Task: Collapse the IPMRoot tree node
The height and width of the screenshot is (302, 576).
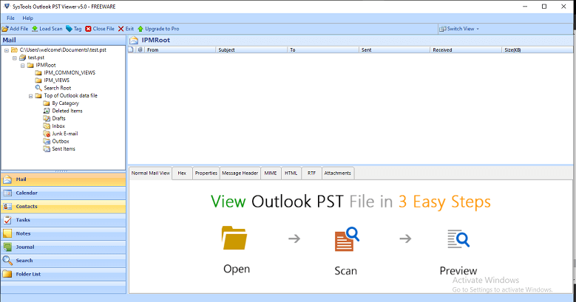Action: (x=23, y=66)
